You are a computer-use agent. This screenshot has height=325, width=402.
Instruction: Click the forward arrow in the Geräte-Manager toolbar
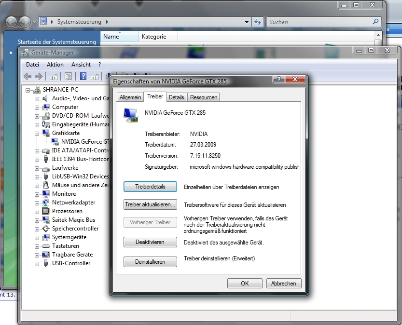(39, 76)
